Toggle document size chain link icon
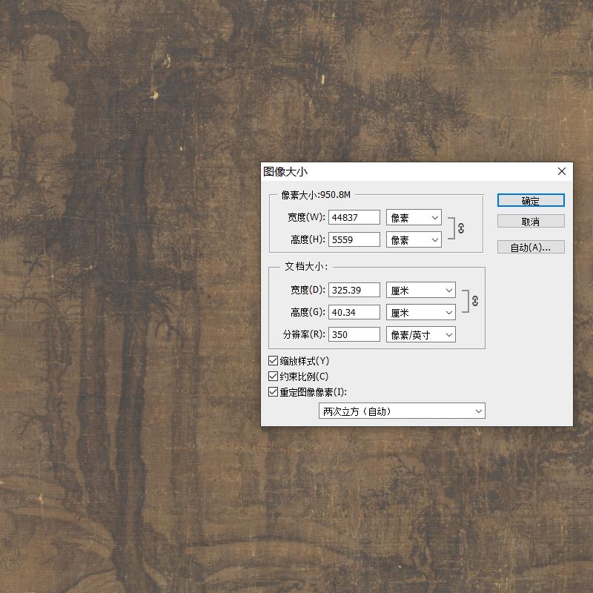Screen dimensions: 593x593 click(x=475, y=301)
